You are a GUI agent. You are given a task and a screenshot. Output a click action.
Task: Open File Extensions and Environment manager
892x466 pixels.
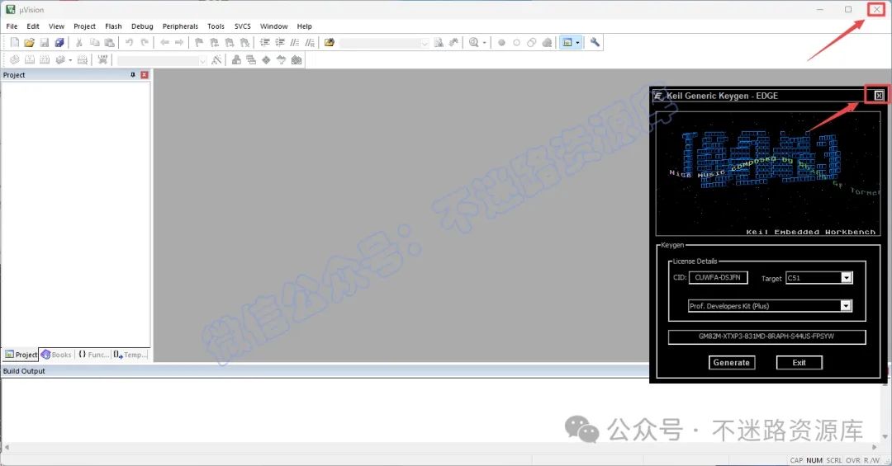point(236,59)
